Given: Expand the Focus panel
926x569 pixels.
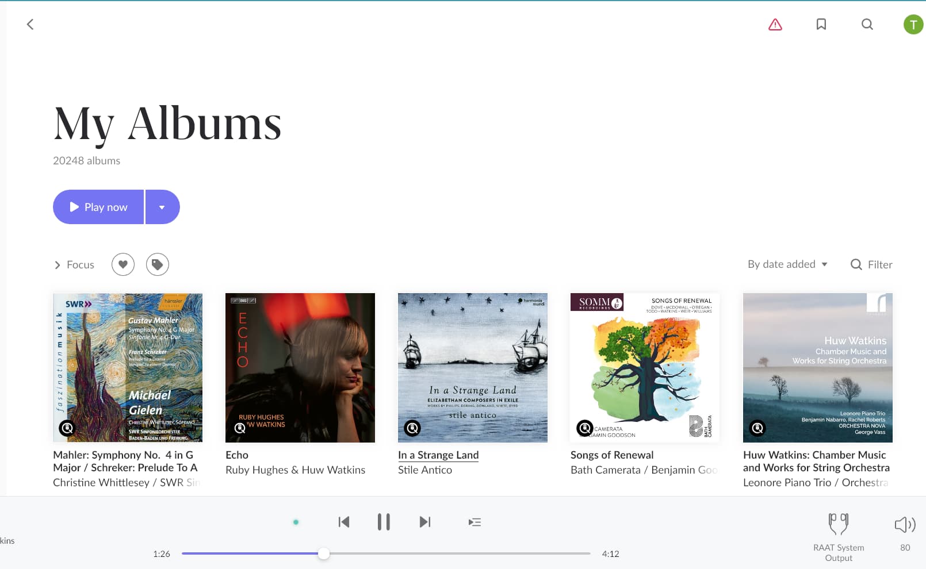Looking at the screenshot, I should click(74, 264).
